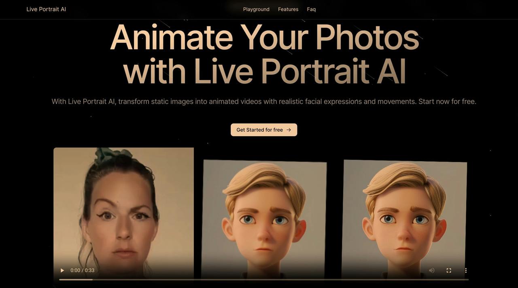
Task: Go to the Features section
Action: click(x=288, y=9)
